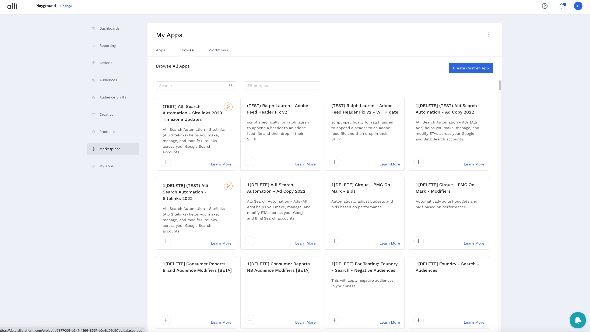Open the Filter Apps dropdown
Screen dimensions: 590x332
tap(282, 86)
